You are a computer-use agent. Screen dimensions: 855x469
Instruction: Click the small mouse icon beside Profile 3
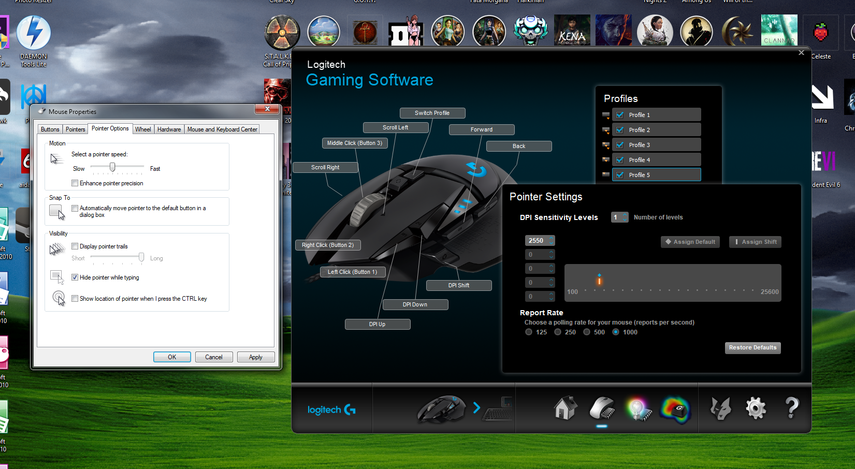tap(606, 145)
